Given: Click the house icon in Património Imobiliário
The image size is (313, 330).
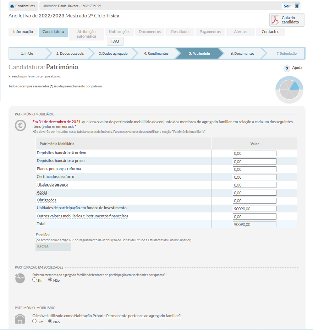Looking at the screenshot, I should 20,319.
